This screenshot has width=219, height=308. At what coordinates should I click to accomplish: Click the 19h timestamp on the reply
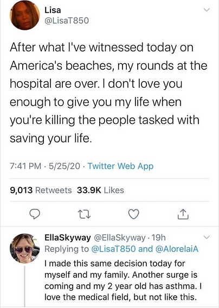159,238
